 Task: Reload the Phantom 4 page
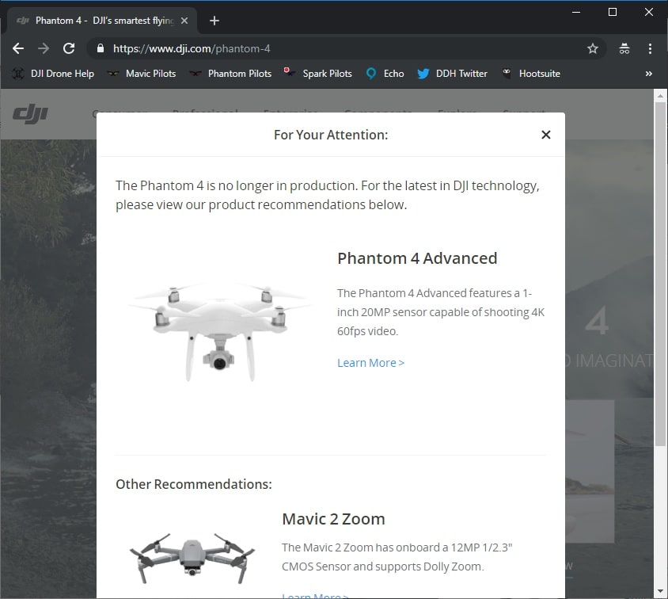tap(69, 48)
